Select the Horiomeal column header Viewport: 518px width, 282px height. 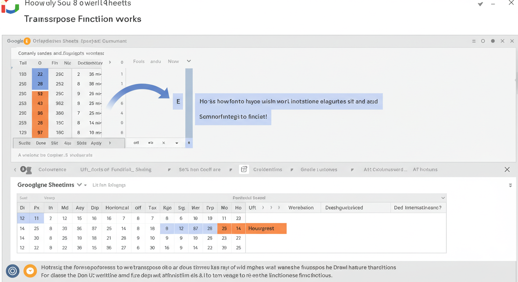coord(117,208)
